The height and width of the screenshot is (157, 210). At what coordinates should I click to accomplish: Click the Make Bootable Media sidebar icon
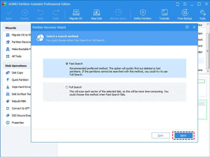point(8,49)
